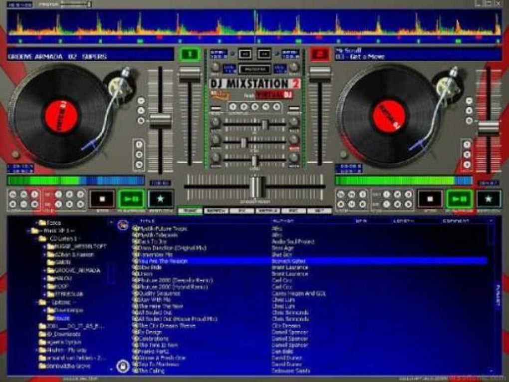Hit the right deck star cue button

click(x=488, y=199)
